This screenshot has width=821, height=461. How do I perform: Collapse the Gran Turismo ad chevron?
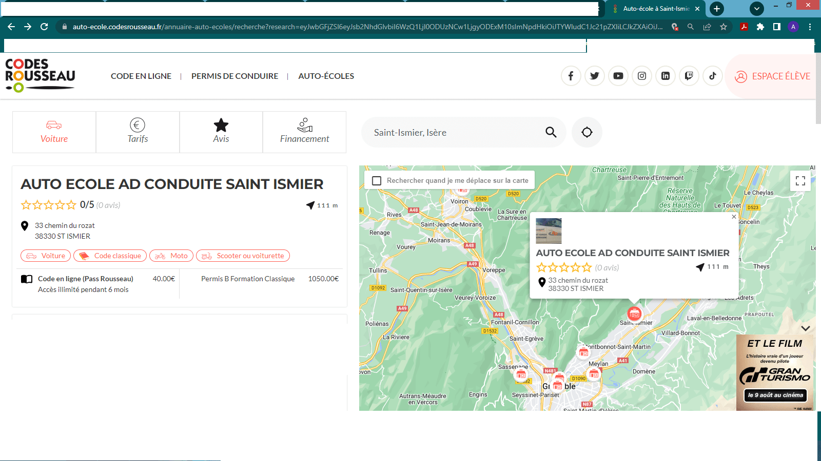[x=806, y=328]
